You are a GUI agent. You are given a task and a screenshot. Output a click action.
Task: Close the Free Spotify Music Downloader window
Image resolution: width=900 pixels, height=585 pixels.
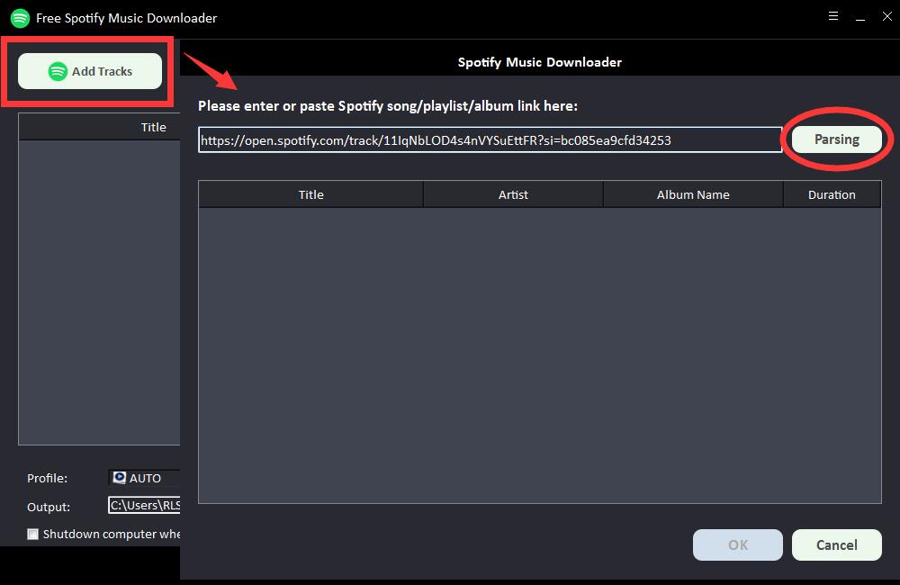pos(886,16)
